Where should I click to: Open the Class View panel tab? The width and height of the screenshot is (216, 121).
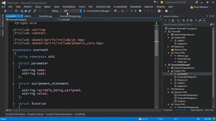(209, 110)
